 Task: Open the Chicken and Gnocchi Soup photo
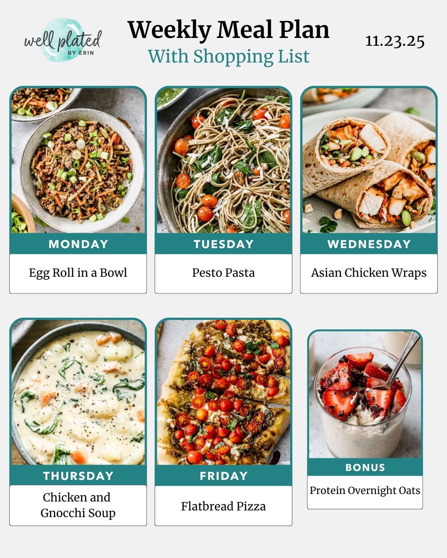(x=78, y=392)
